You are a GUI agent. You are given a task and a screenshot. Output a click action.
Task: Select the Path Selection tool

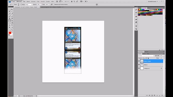tap(10, 27)
